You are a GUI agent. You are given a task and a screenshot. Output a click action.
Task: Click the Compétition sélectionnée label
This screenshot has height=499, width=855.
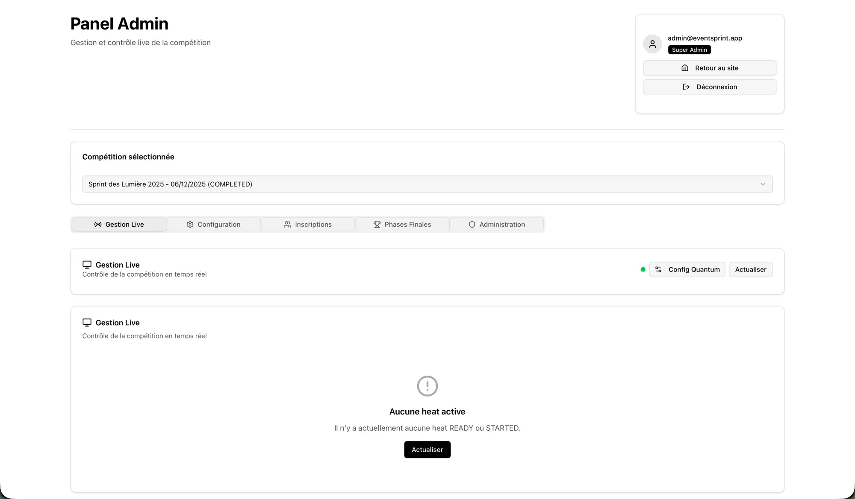(x=128, y=157)
